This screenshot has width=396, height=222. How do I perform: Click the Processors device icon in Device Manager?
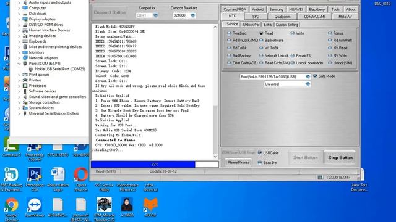(x=25, y=86)
